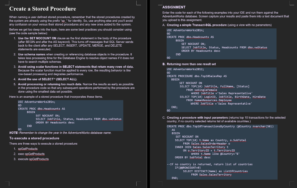Viewport: 297px width, 188px height.
Task: Click "Avoid the use of SELECT * (SELECT ALL)"
Action: 48,79
